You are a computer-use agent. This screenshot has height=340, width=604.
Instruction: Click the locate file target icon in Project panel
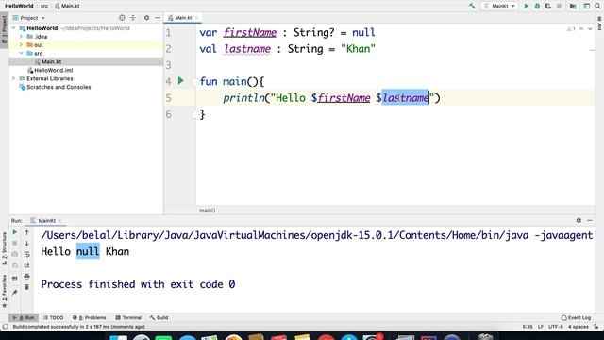pyautogui.click(x=122, y=18)
